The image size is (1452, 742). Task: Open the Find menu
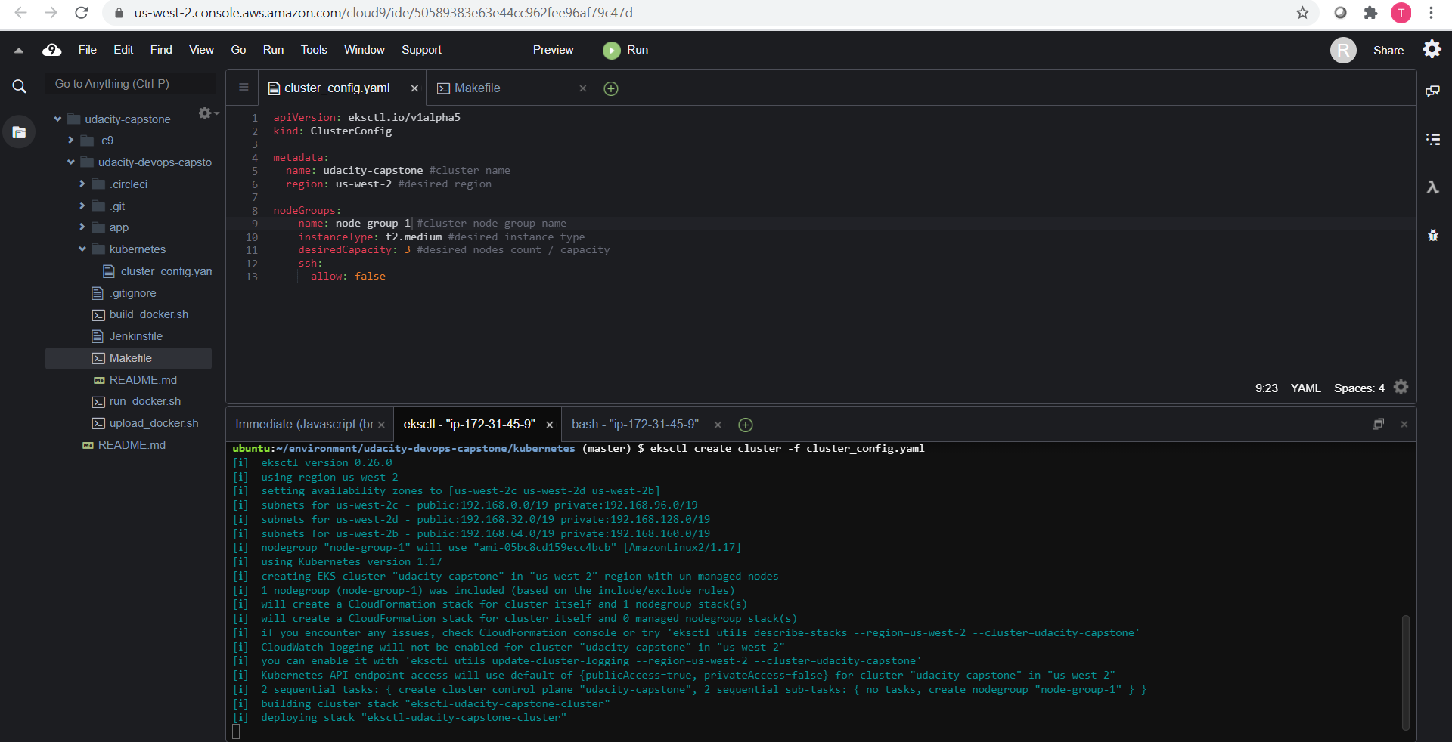pyautogui.click(x=161, y=50)
